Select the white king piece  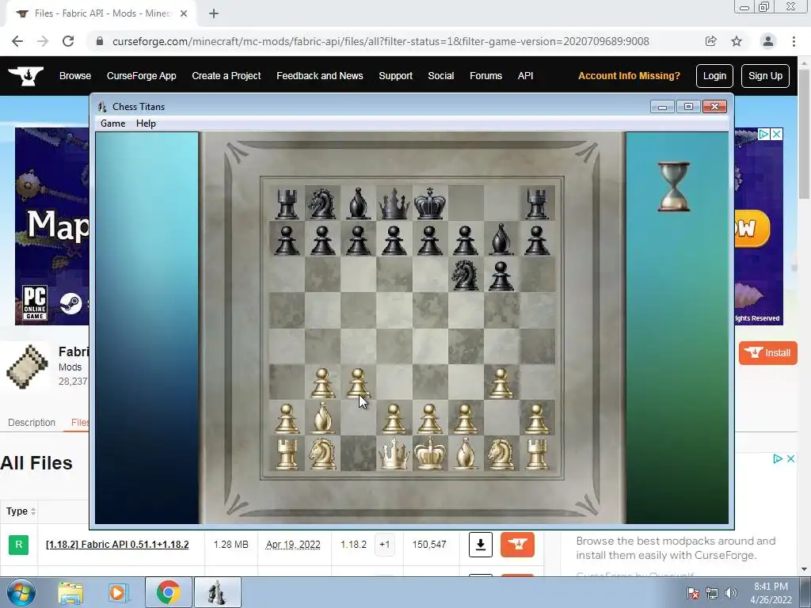430,454
